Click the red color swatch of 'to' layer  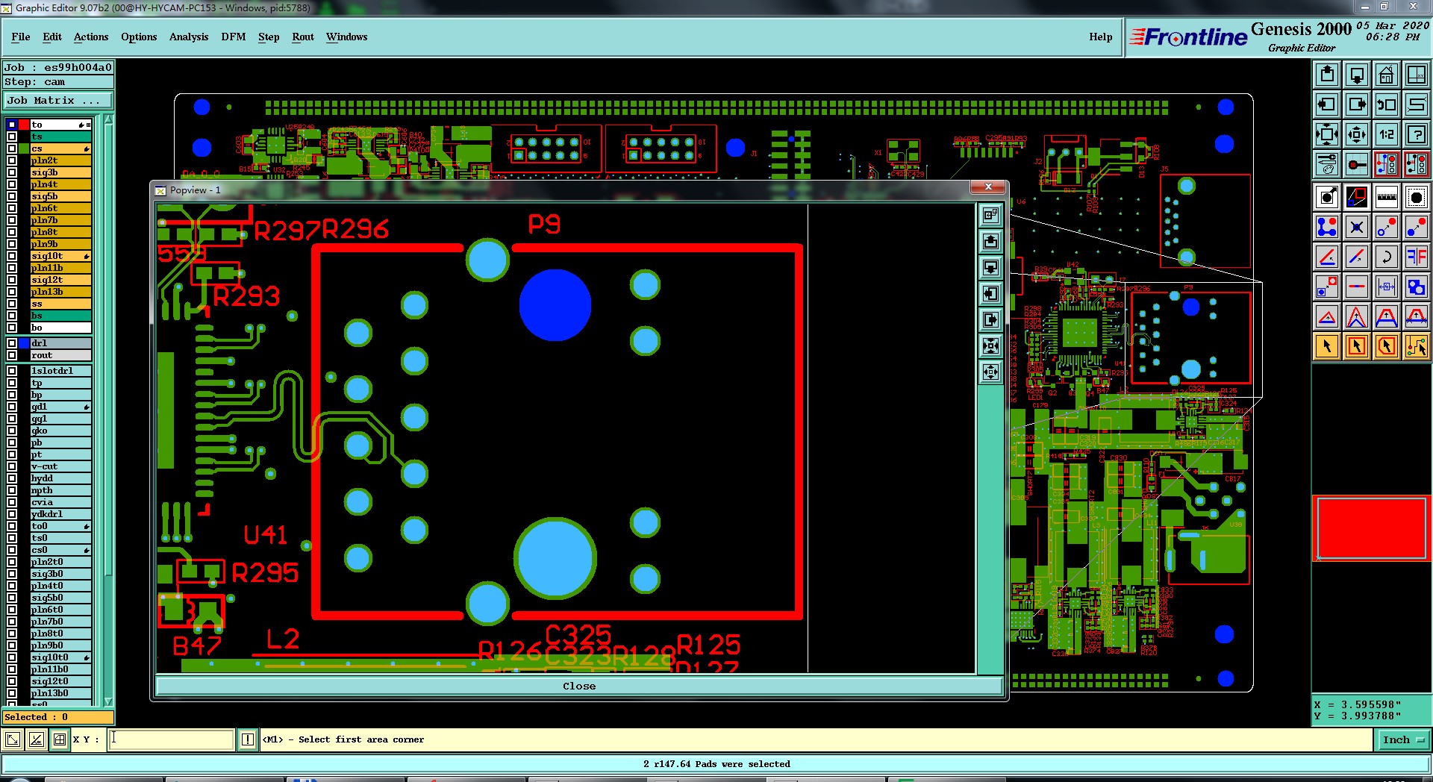tap(24, 125)
